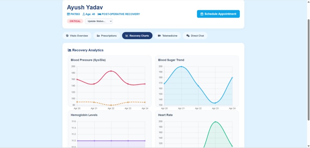This screenshot has width=310, height=148.
Task: Click the Schedule Appointment button
Action: [x=218, y=14]
